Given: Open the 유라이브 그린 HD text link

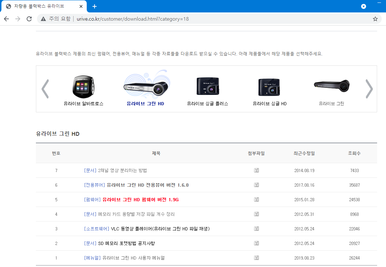Looking at the screenshot, I should 145,104.
